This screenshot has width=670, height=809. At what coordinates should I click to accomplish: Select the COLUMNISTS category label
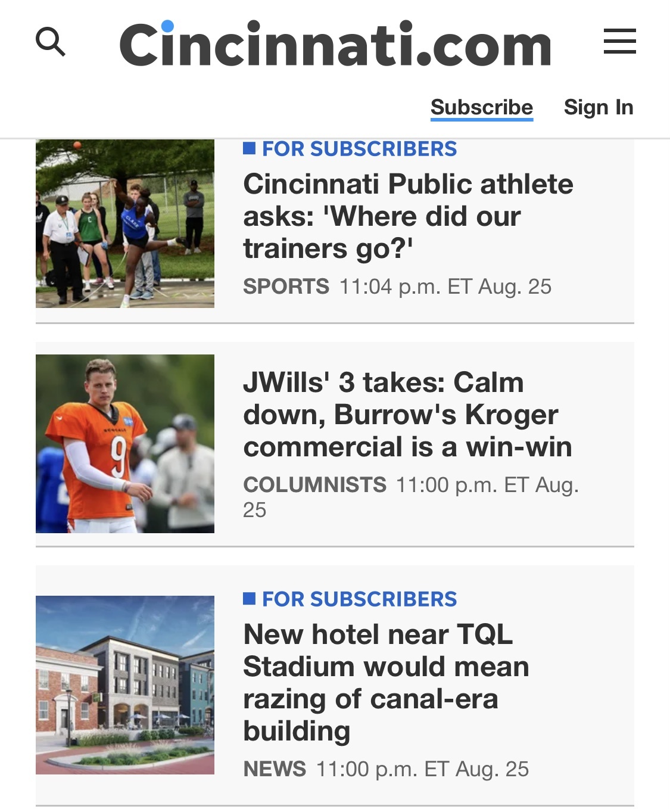tap(314, 485)
